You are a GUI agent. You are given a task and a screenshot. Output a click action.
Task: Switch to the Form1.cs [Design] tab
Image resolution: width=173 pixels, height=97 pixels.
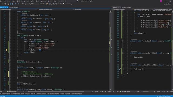click(x=14, y=7)
